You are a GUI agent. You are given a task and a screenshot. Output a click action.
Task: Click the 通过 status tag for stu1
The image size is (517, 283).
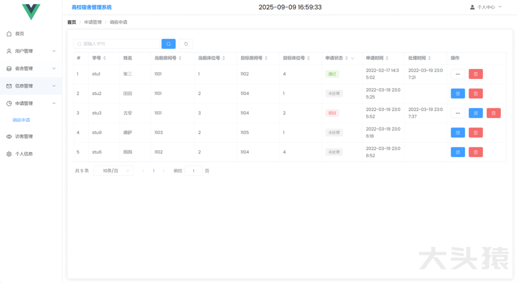(332, 74)
